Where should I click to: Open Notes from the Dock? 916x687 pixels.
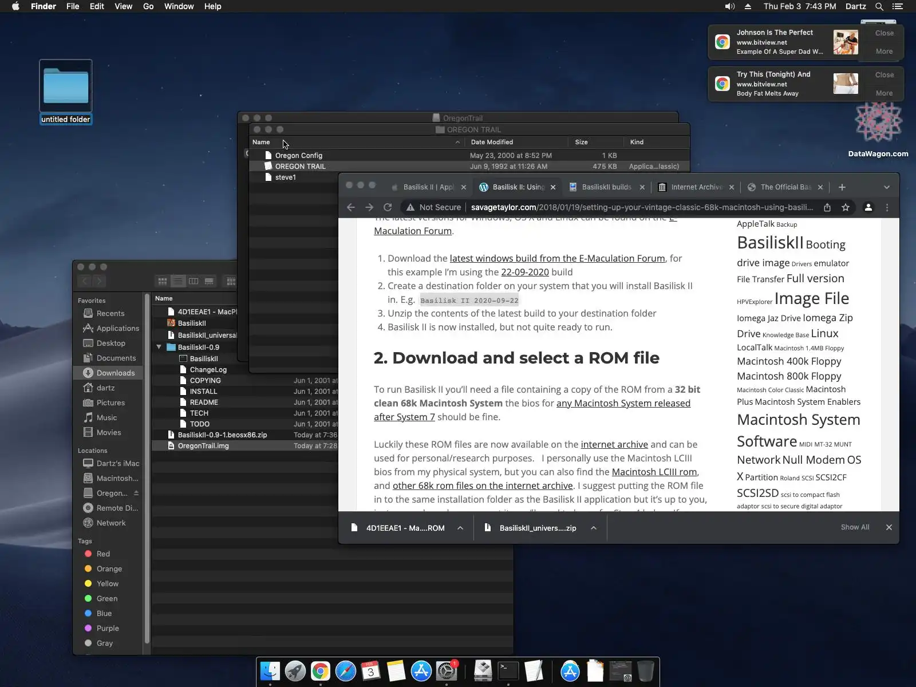point(396,671)
